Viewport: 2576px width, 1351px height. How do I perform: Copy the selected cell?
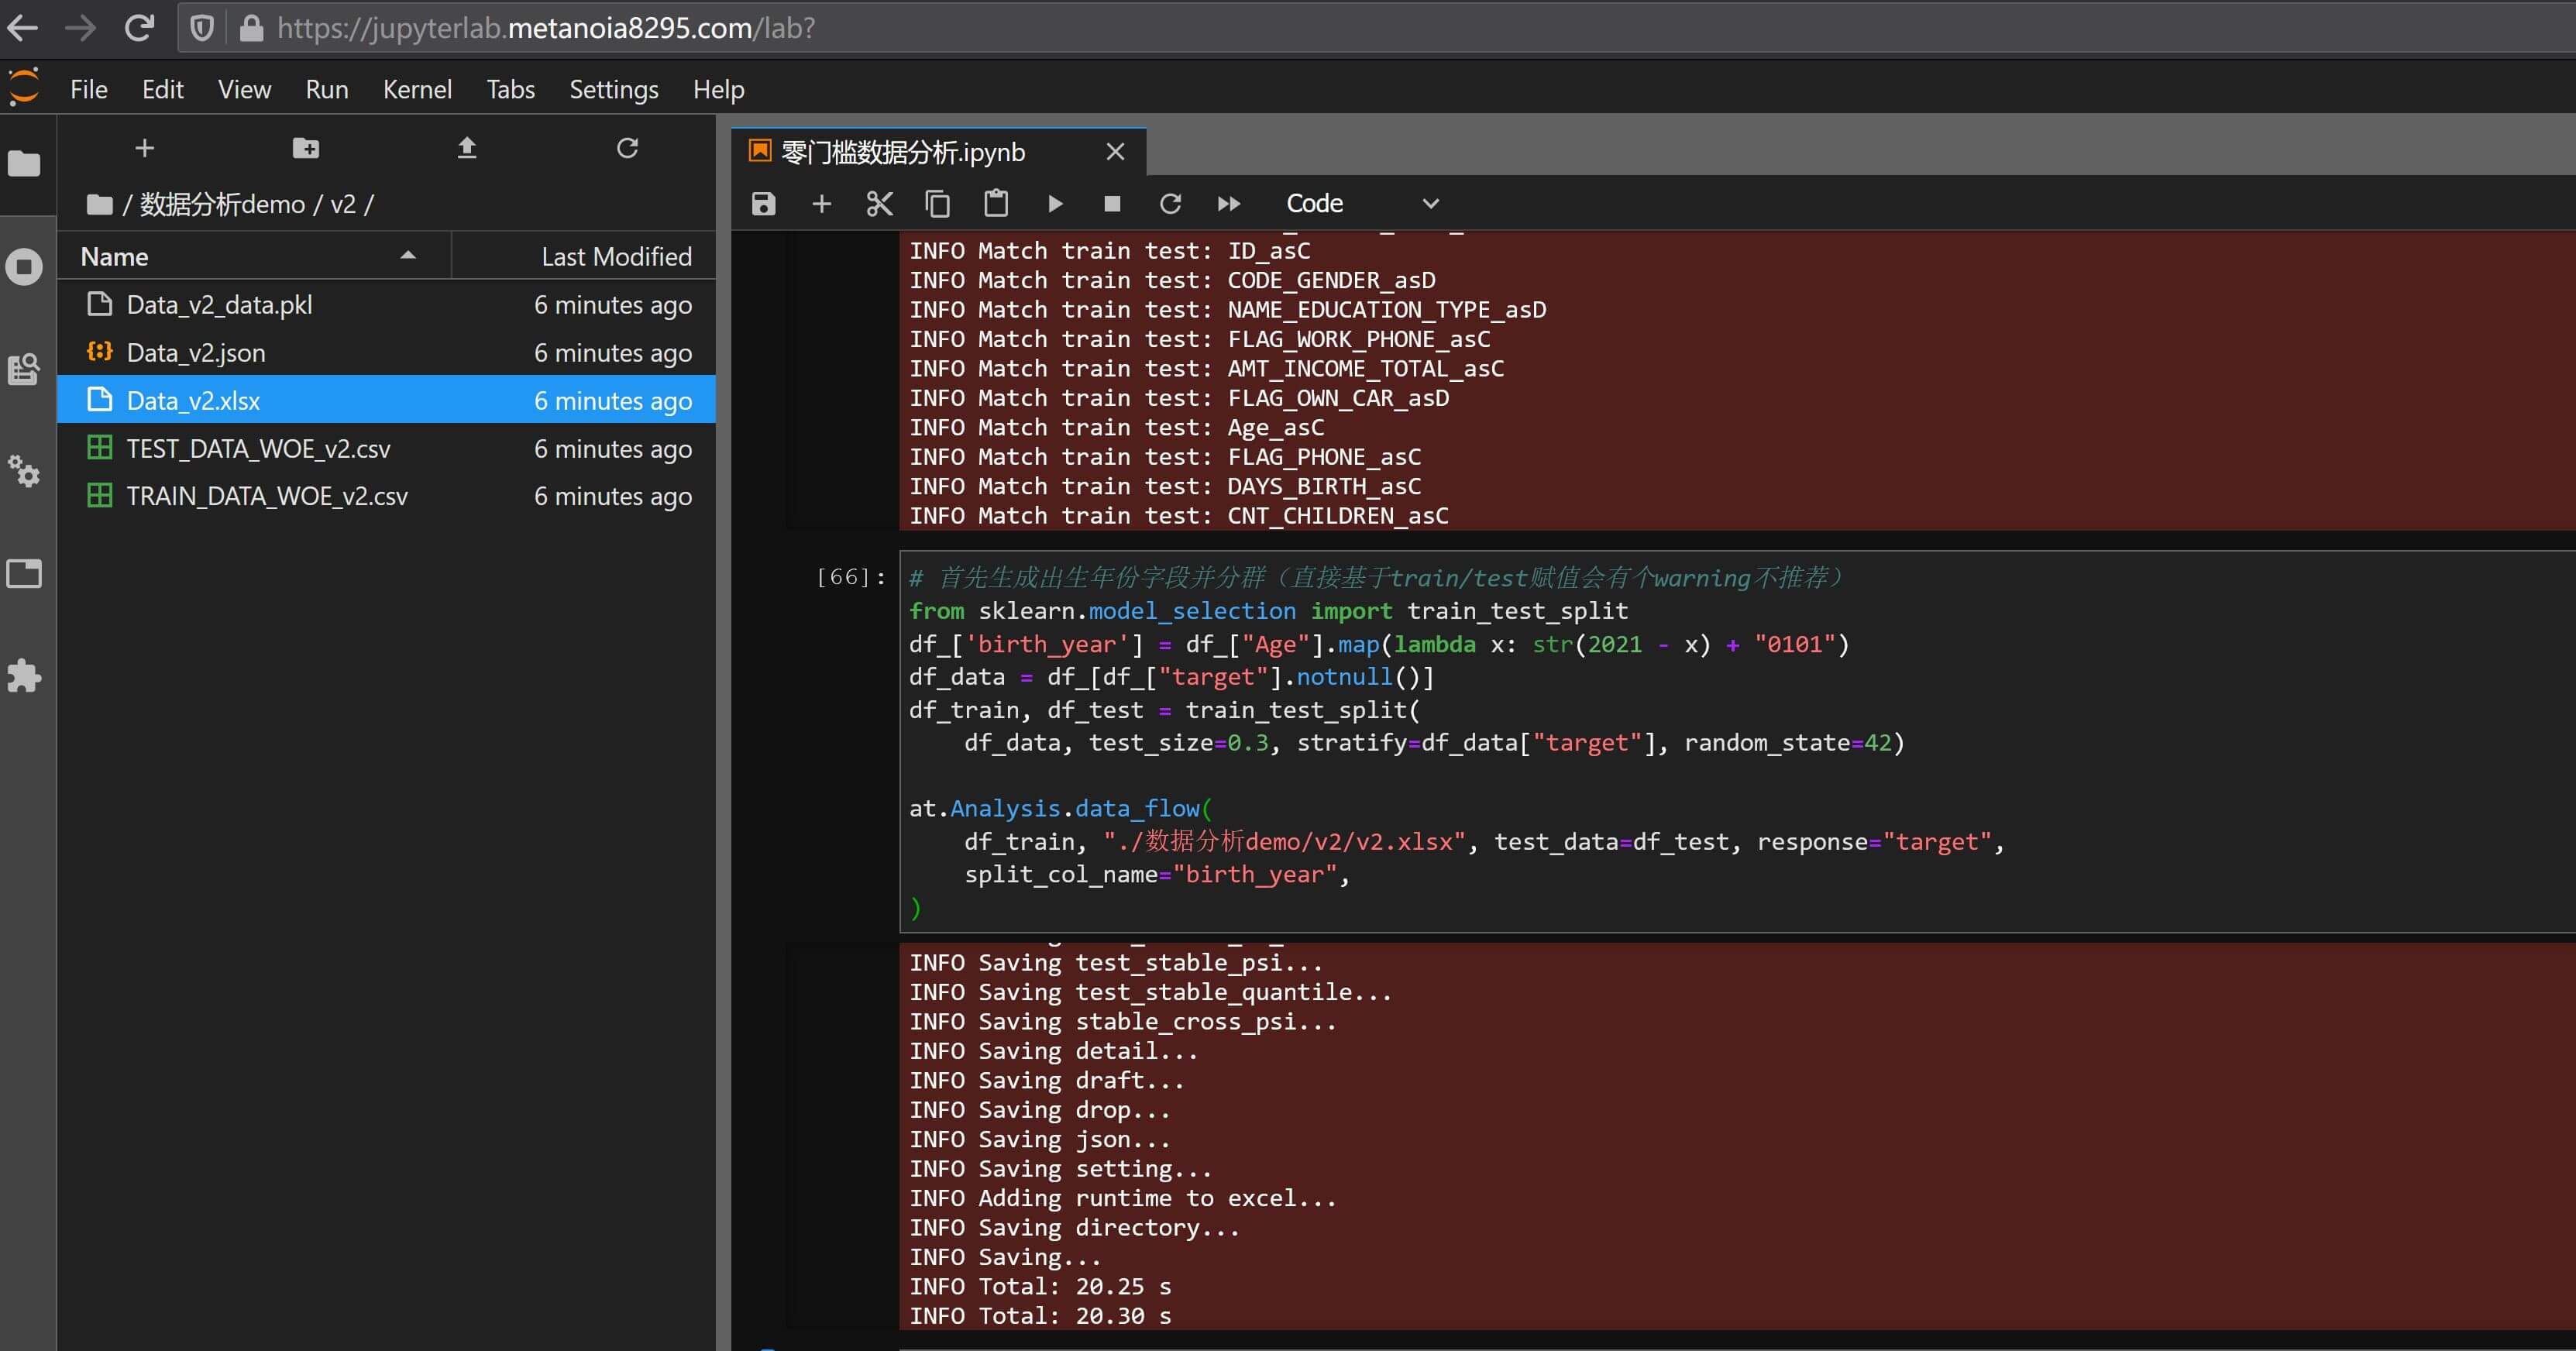[937, 204]
